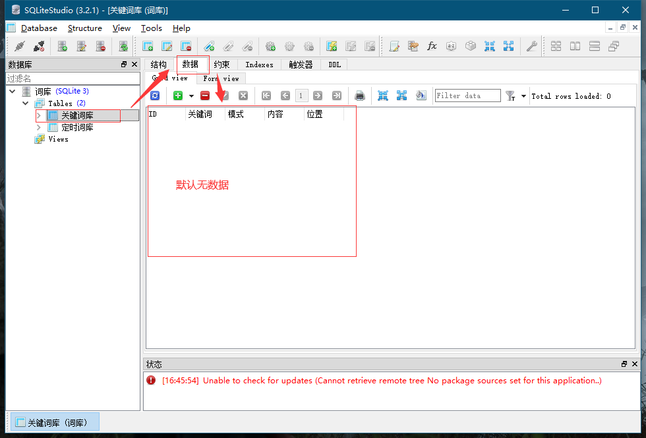Switch to Form view tab

tap(221, 78)
